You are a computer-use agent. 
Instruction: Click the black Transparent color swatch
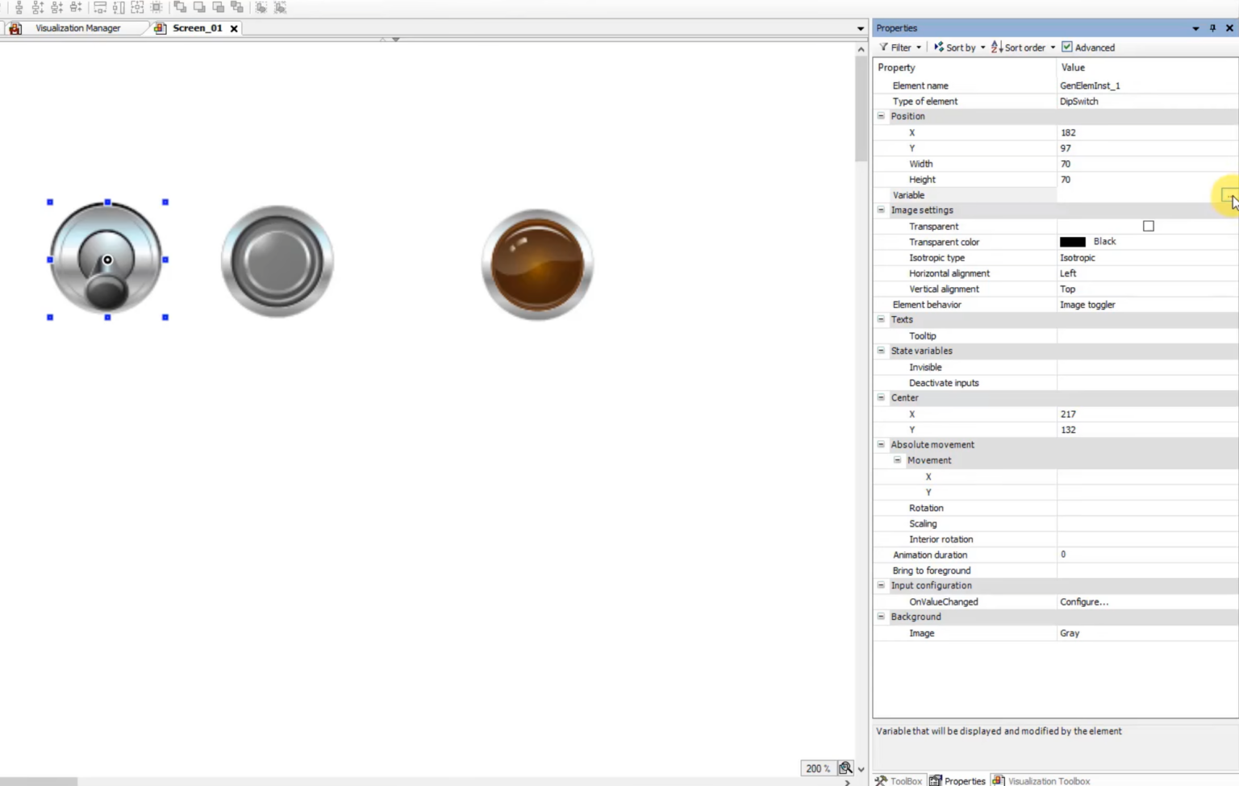tap(1072, 242)
